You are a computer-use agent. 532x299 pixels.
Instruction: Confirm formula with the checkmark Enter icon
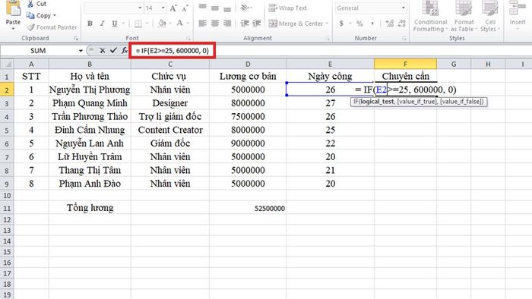click(113, 50)
